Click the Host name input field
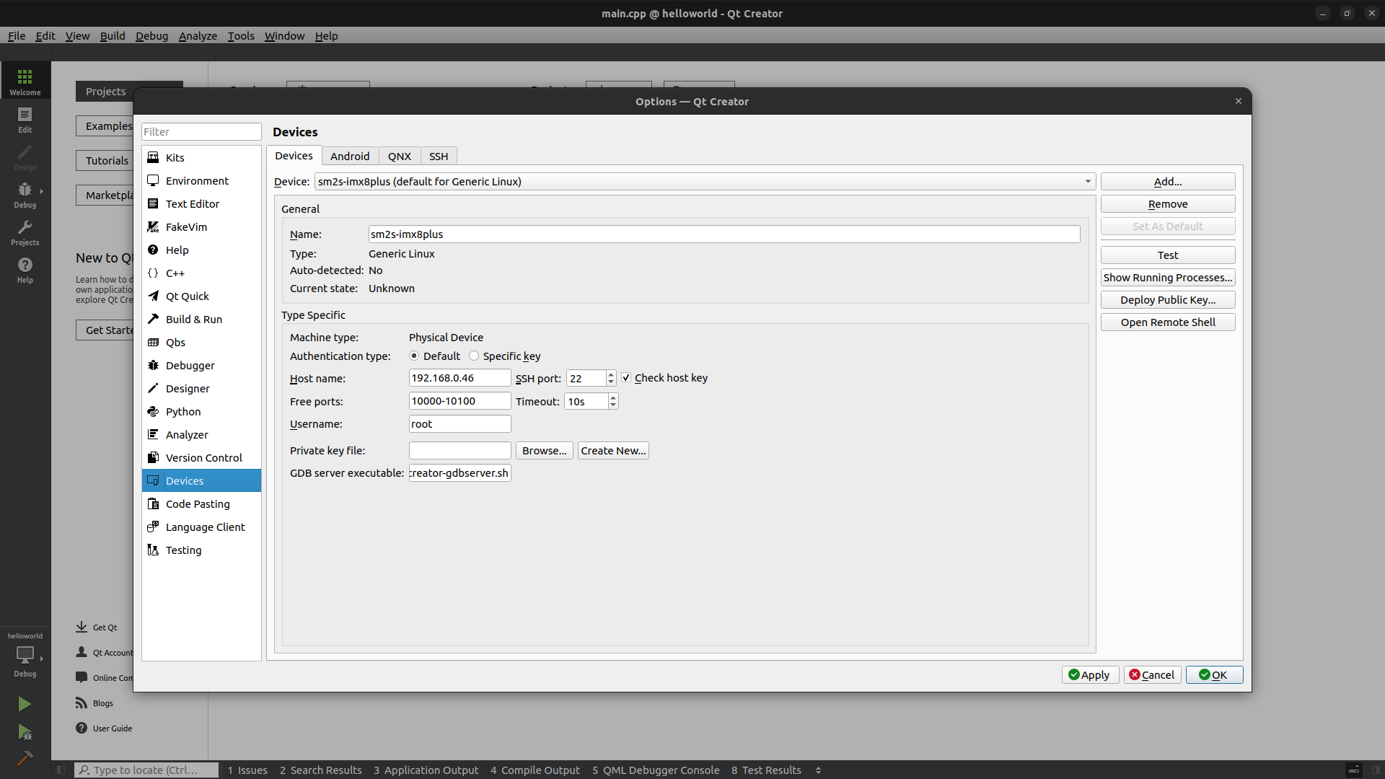 (x=460, y=378)
